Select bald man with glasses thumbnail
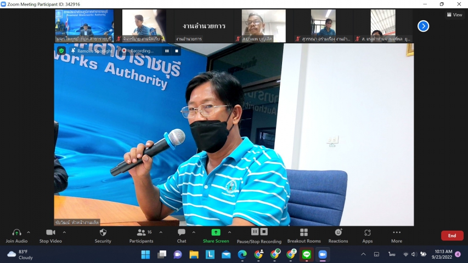Viewport: 468px width, 263px height. coord(263,26)
